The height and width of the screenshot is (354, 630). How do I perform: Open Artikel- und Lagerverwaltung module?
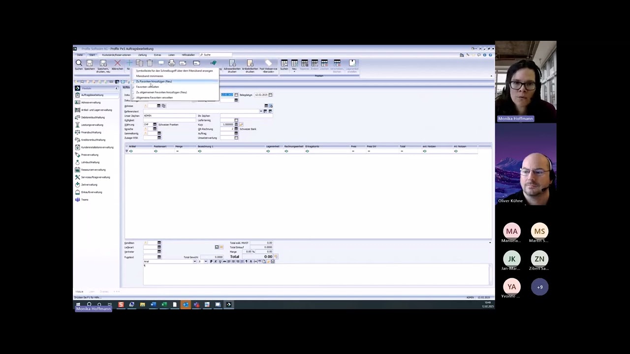click(x=96, y=110)
